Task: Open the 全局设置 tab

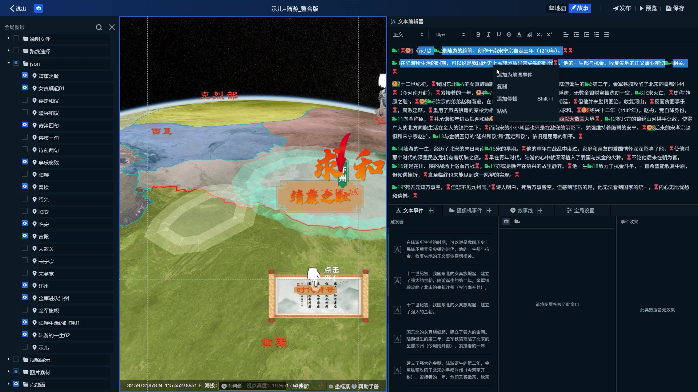Action: click(580, 211)
